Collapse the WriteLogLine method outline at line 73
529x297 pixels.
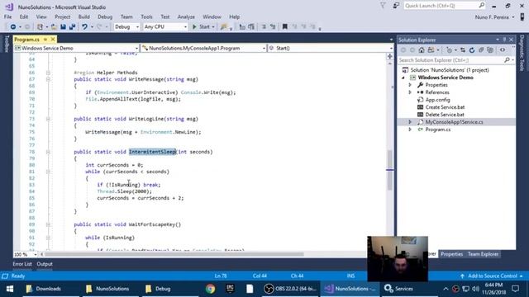click(x=48, y=119)
